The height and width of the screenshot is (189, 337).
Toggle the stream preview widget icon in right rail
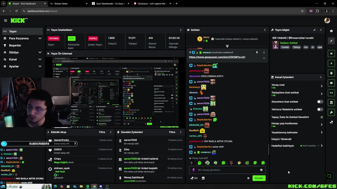point(331,54)
